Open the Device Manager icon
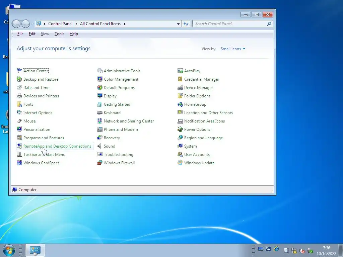 [x=180, y=87]
